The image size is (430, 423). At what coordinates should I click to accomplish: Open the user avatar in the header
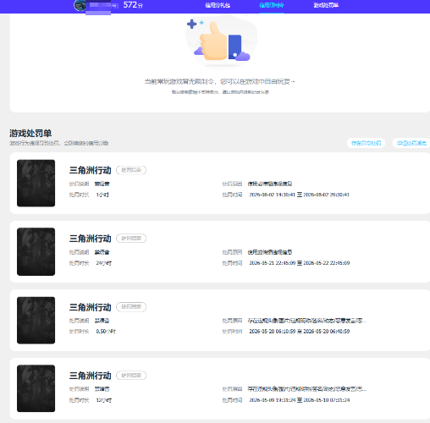(80, 5)
